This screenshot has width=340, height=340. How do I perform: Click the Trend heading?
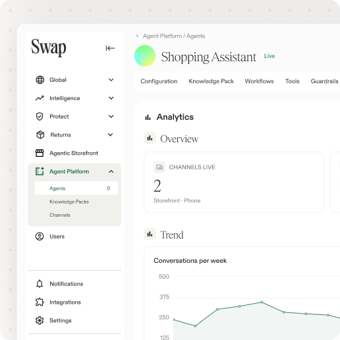click(x=172, y=235)
